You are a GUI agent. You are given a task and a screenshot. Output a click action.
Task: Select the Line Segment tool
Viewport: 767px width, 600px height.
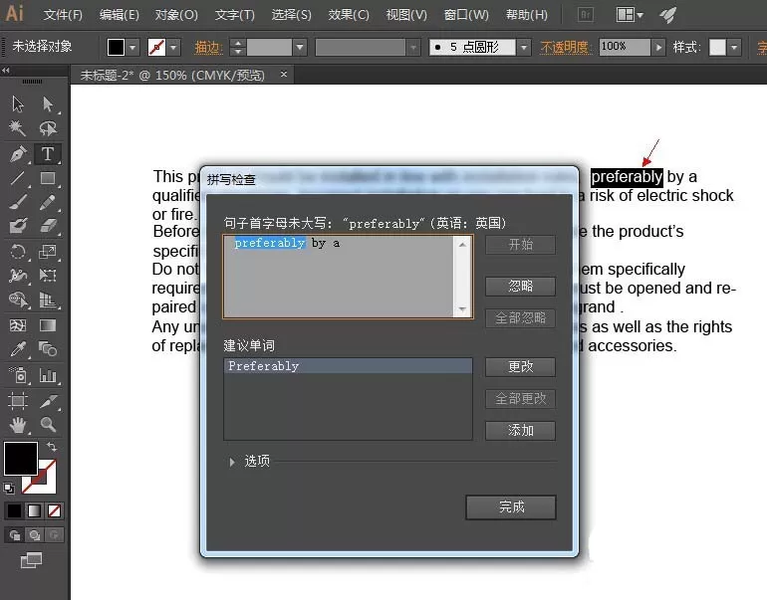coord(18,178)
